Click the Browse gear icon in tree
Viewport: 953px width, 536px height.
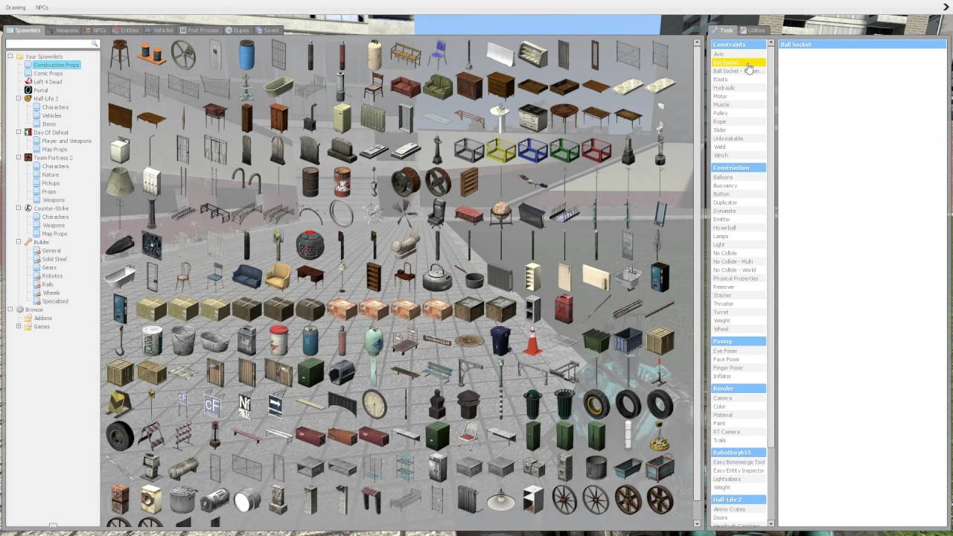19,310
